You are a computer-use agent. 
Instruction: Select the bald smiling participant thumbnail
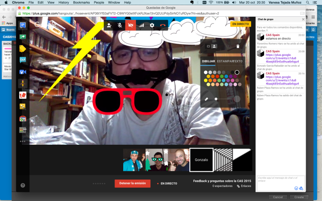179,160
